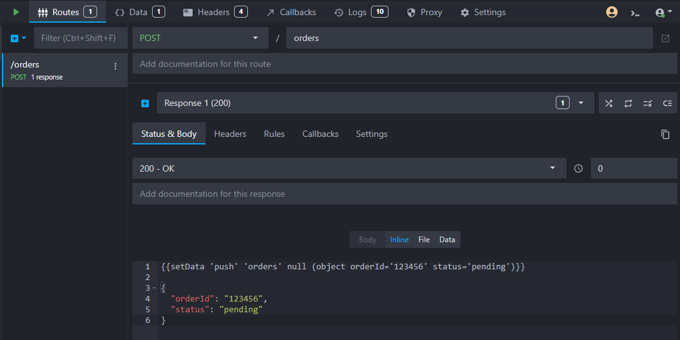This screenshot has height=340, width=680.
Task: Click the orange account icon
Action: tap(611, 12)
